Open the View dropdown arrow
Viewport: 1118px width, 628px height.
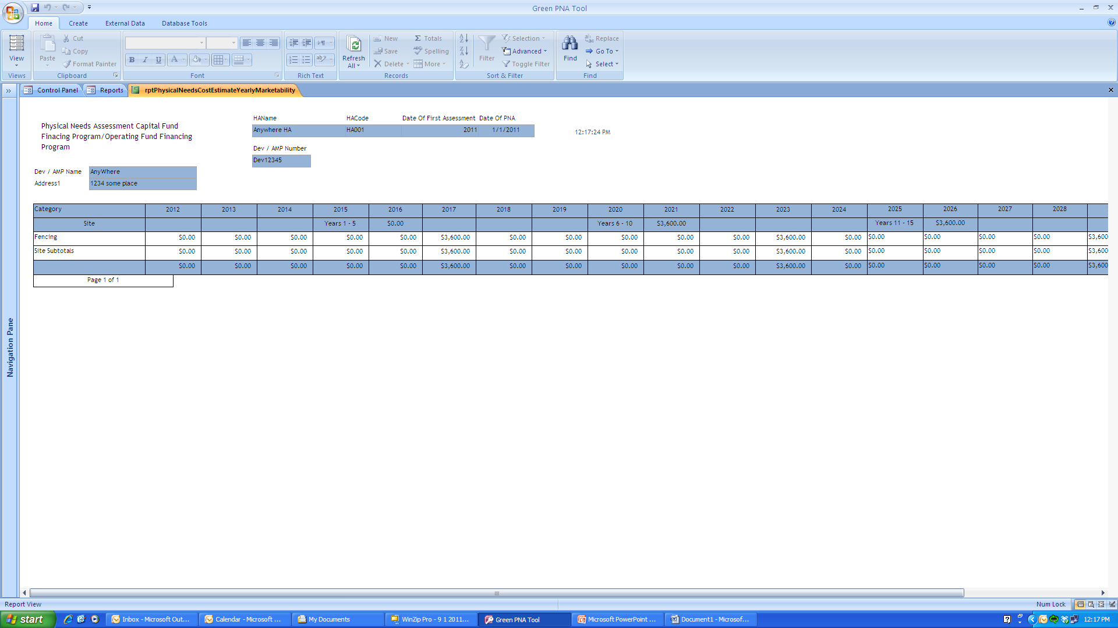click(x=16, y=65)
